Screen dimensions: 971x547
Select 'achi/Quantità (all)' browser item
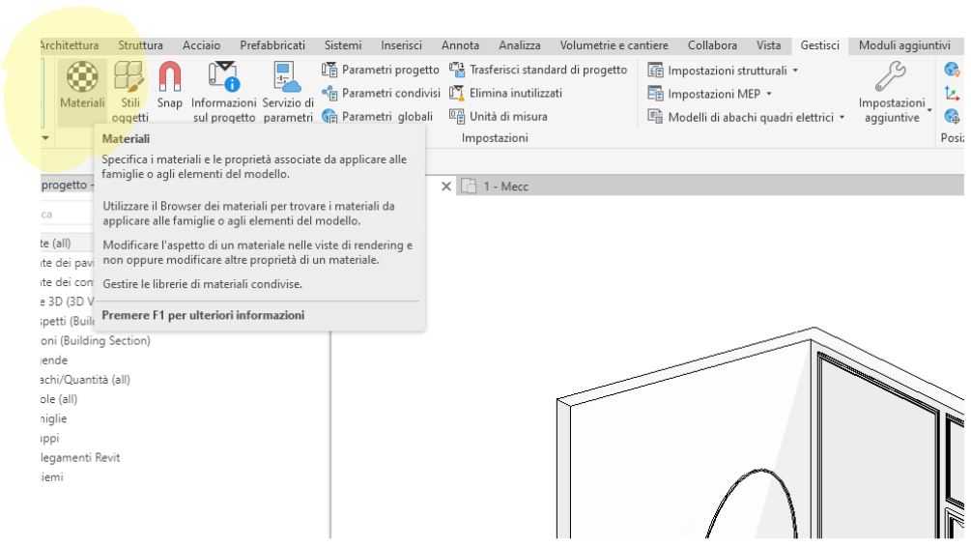[x=85, y=380]
